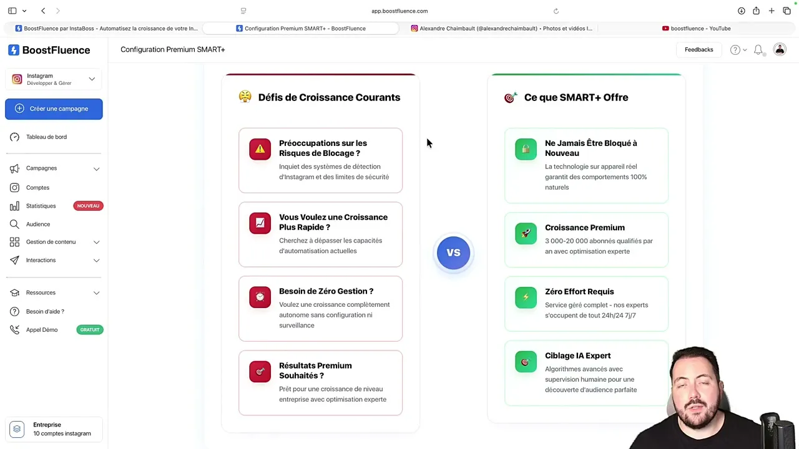799x449 pixels.
Task: Select the Tableau de bord sidebar entry
Action: click(x=46, y=137)
